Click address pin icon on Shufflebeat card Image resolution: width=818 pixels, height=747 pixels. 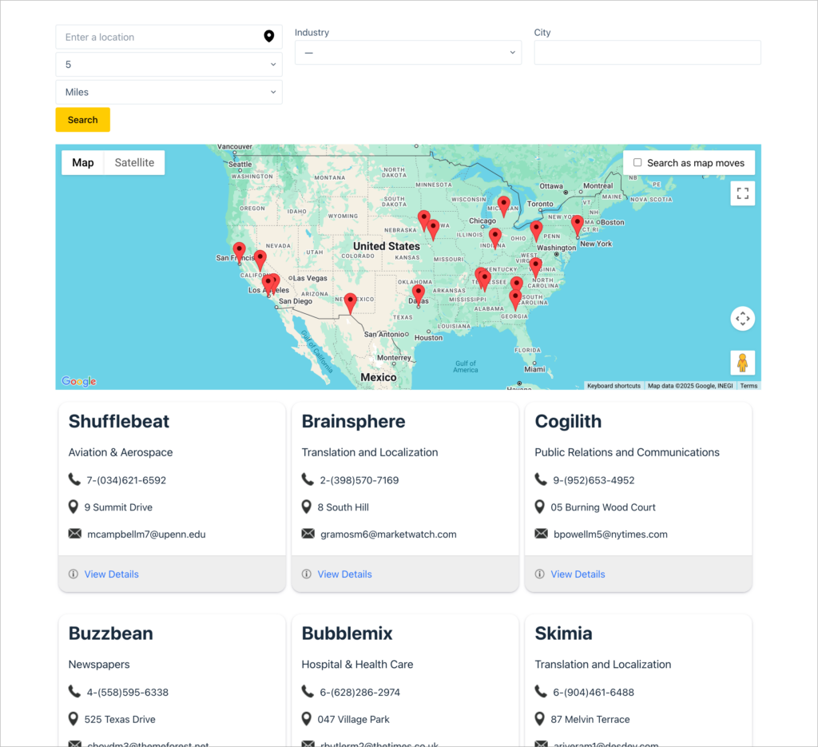click(x=73, y=507)
